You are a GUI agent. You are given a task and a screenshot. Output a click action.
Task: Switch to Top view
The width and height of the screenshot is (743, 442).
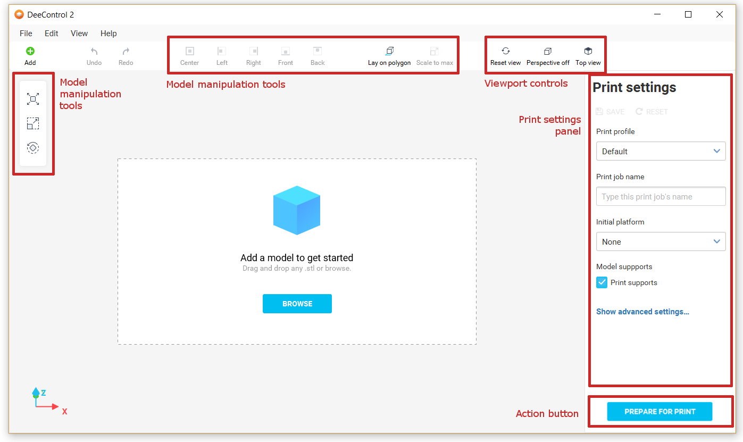click(x=588, y=52)
